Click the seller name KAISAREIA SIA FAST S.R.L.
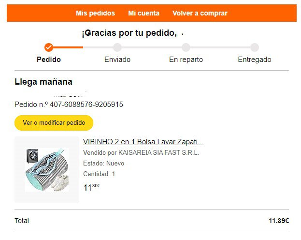Viewport: 301px width, 240px height. click(x=158, y=152)
